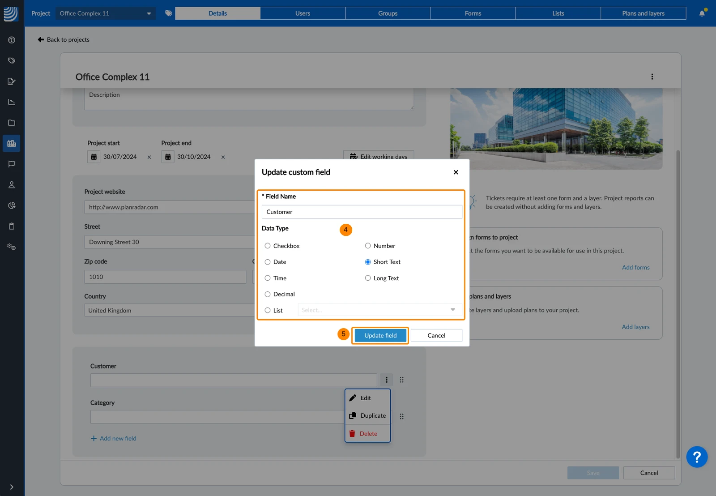
Task: Open the help question mark button
Action: (697, 457)
